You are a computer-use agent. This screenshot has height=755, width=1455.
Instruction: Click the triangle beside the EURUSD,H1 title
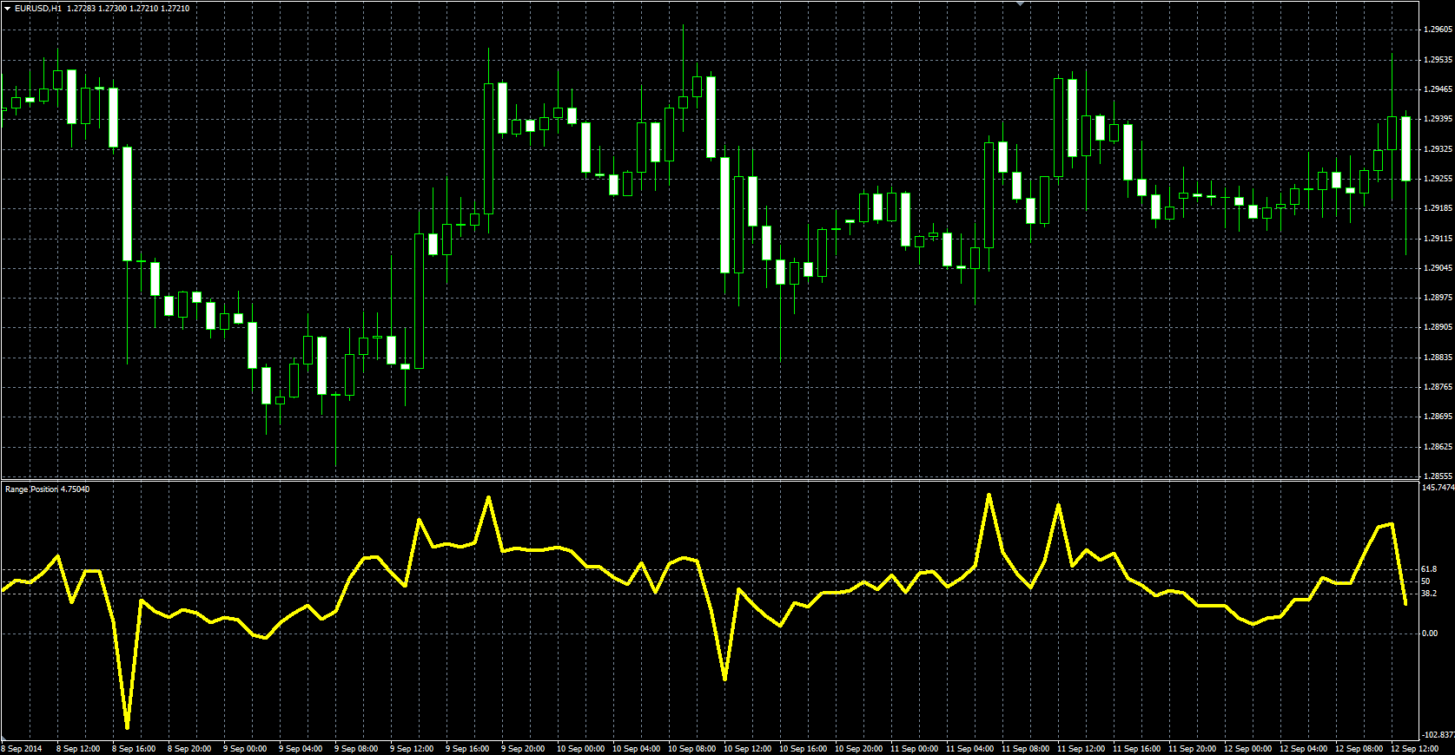[x=7, y=8]
